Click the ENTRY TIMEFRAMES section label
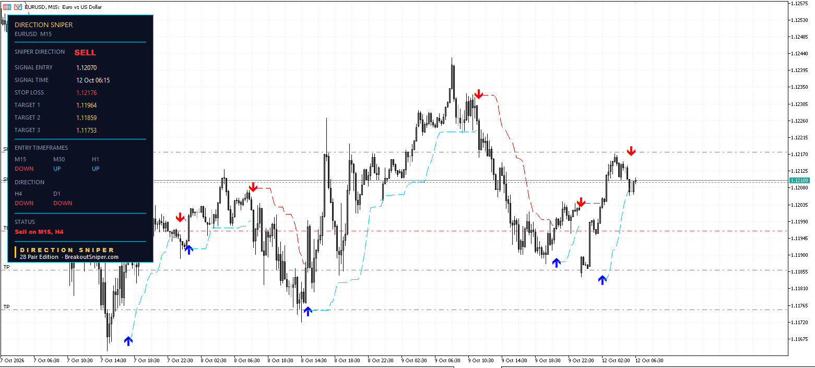 point(41,148)
